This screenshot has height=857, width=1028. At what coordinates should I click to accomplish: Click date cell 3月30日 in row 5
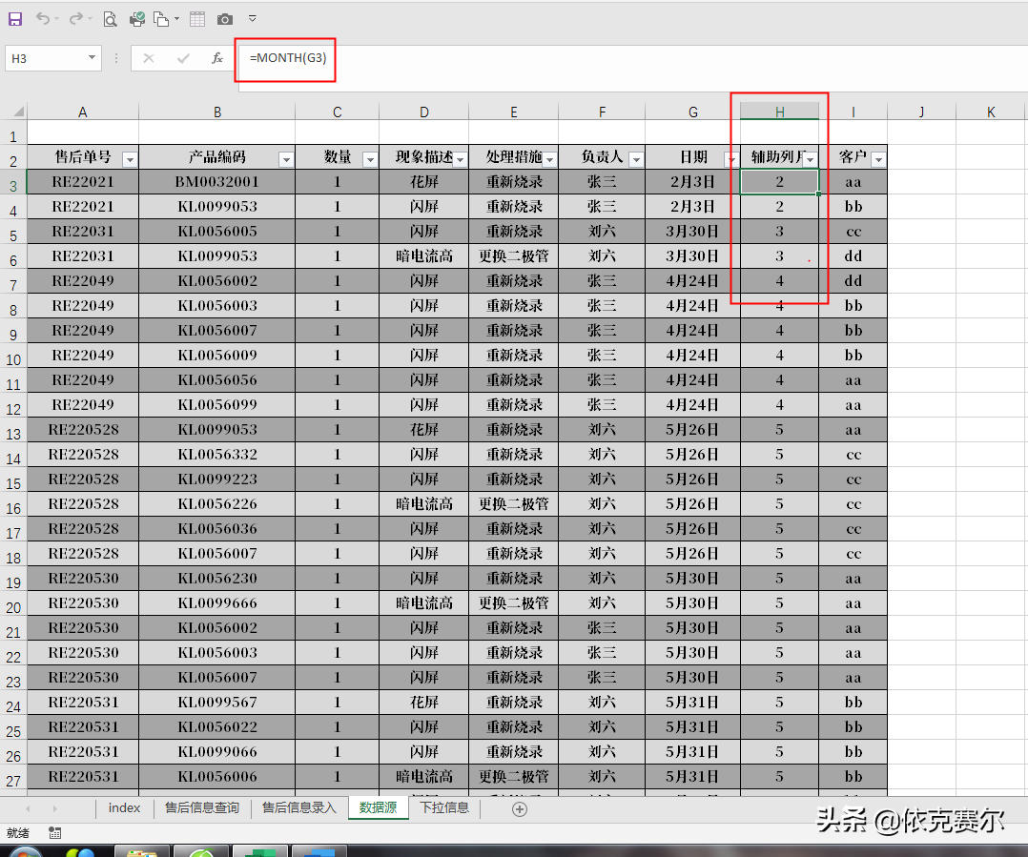[x=692, y=232]
